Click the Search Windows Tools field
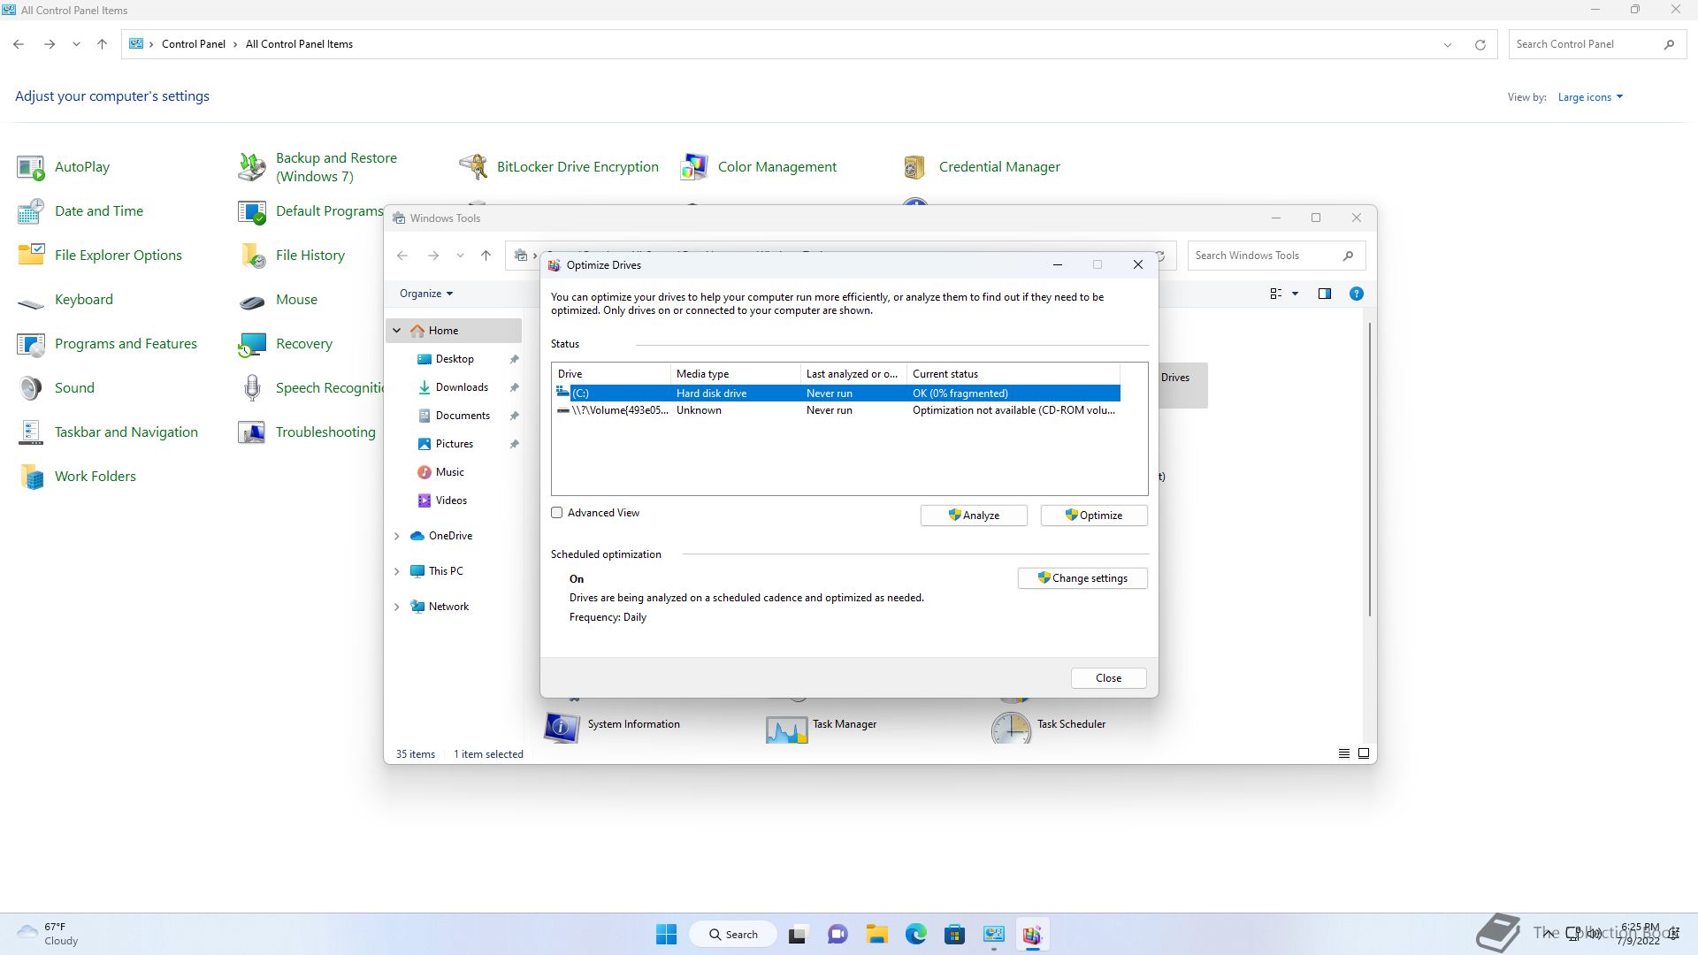This screenshot has height=955, width=1698. point(1276,256)
